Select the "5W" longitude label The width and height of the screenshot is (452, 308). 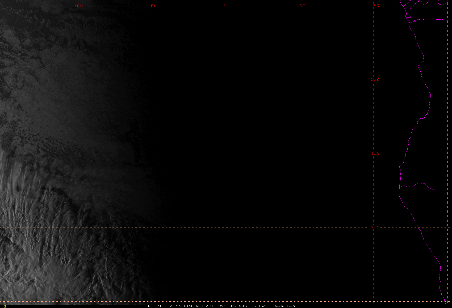click(x=154, y=6)
